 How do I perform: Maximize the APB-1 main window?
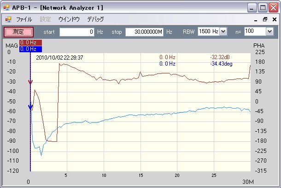click(263, 7)
